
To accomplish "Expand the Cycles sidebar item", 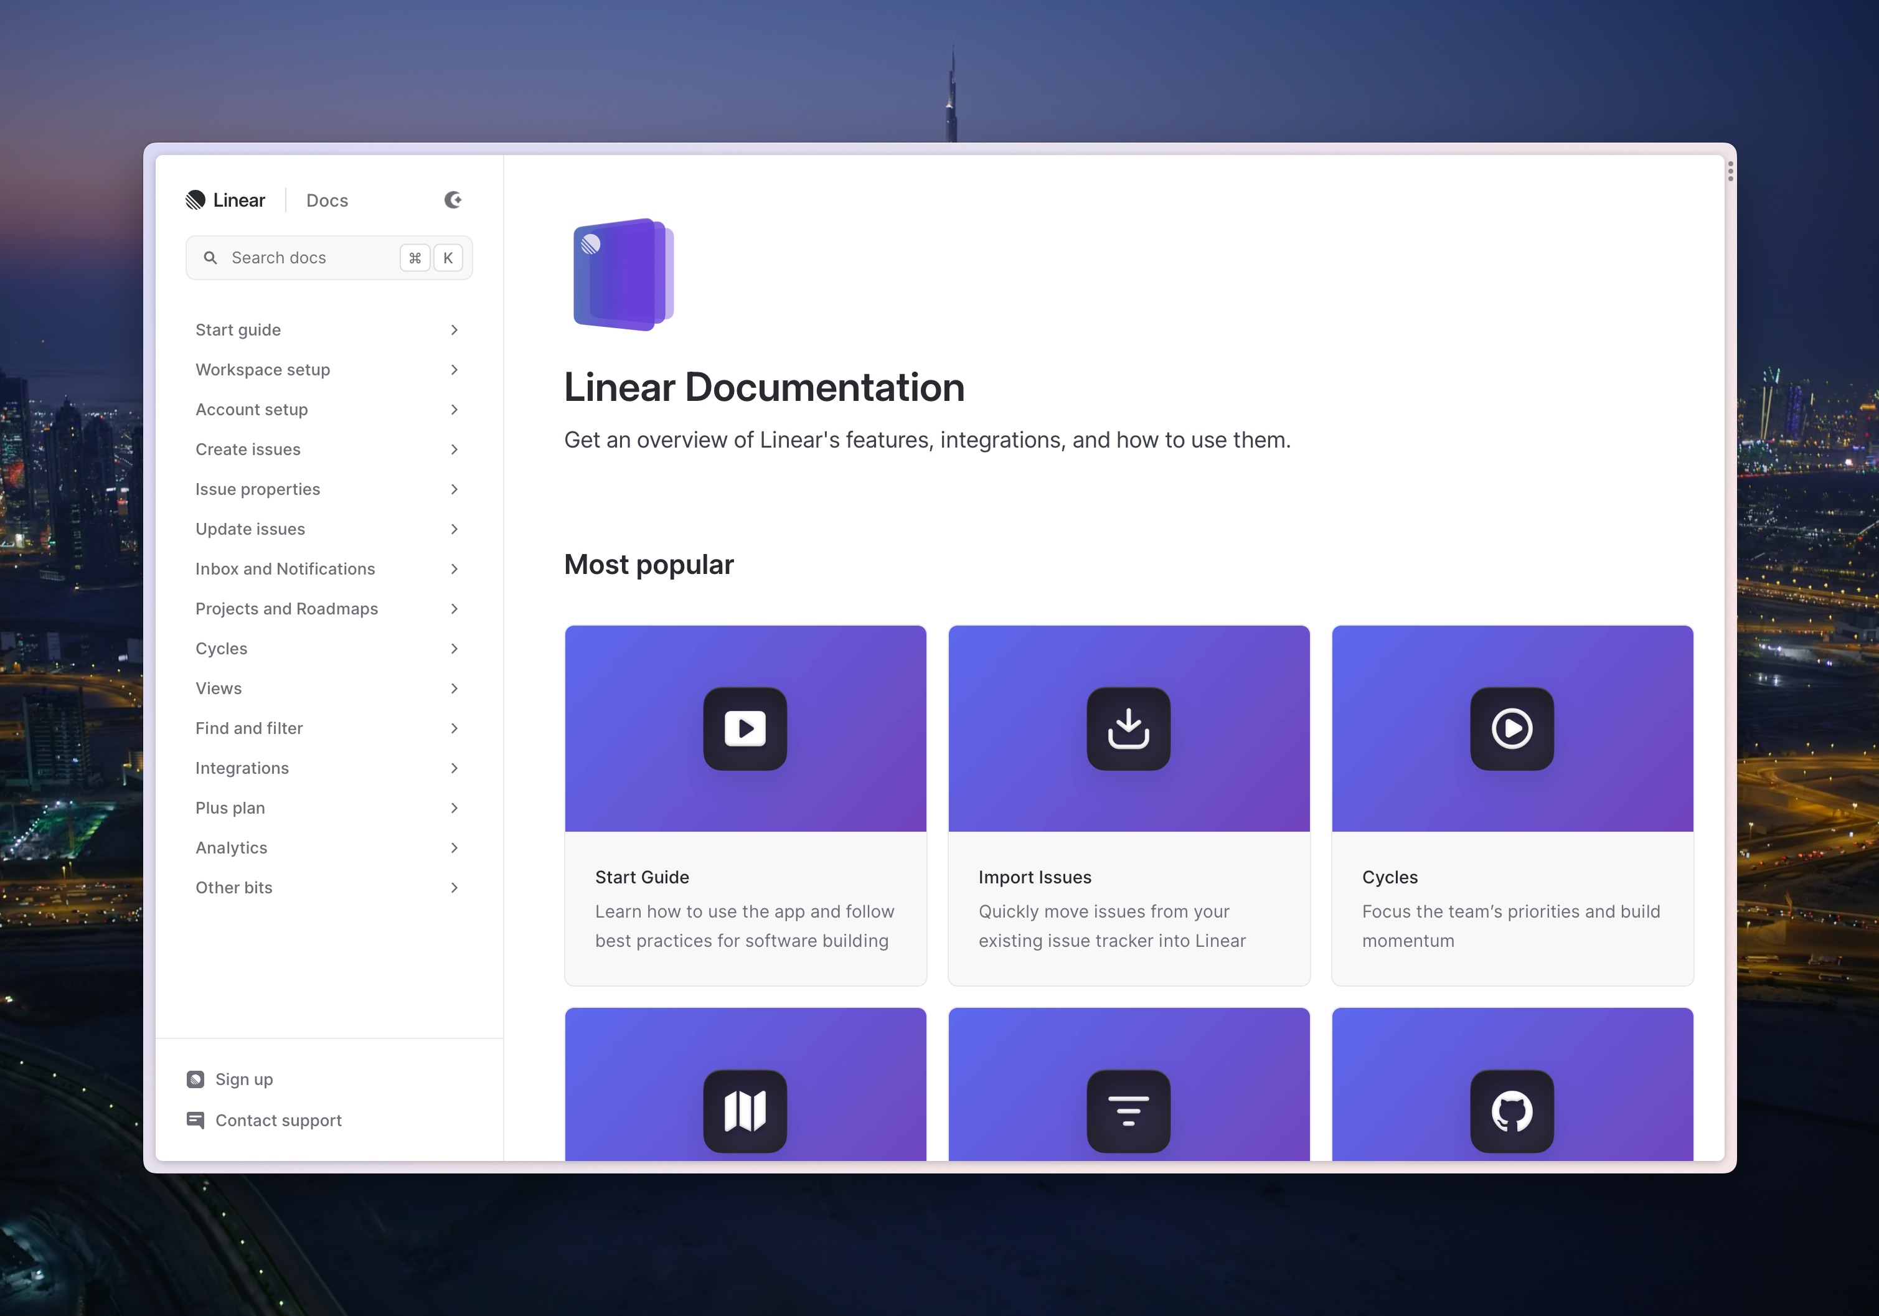I will [456, 648].
